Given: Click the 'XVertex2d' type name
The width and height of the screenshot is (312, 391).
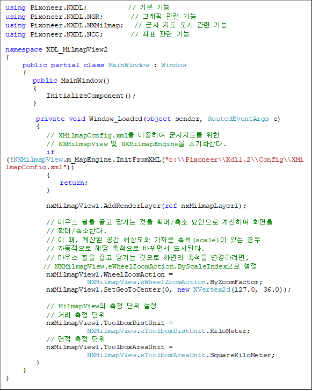Looking at the screenshot, I should pos(212,290).
